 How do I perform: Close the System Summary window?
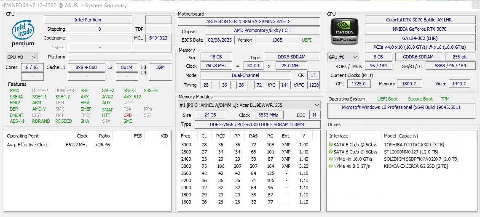[x=472, y=5]
